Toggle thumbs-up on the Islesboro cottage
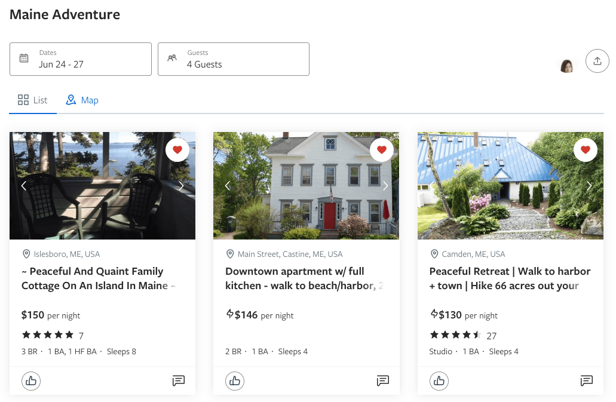This screenshot has height=402, width=616. [31, 380]
